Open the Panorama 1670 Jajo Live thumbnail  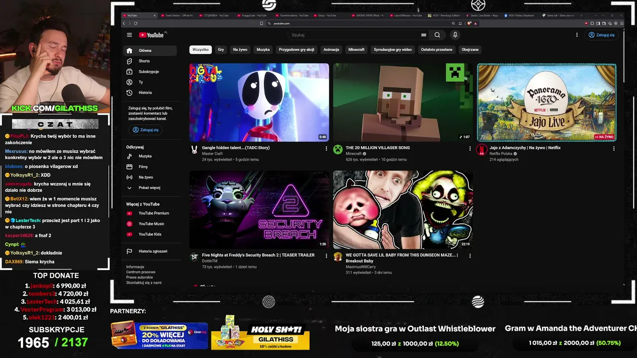(x=546, y=102)
